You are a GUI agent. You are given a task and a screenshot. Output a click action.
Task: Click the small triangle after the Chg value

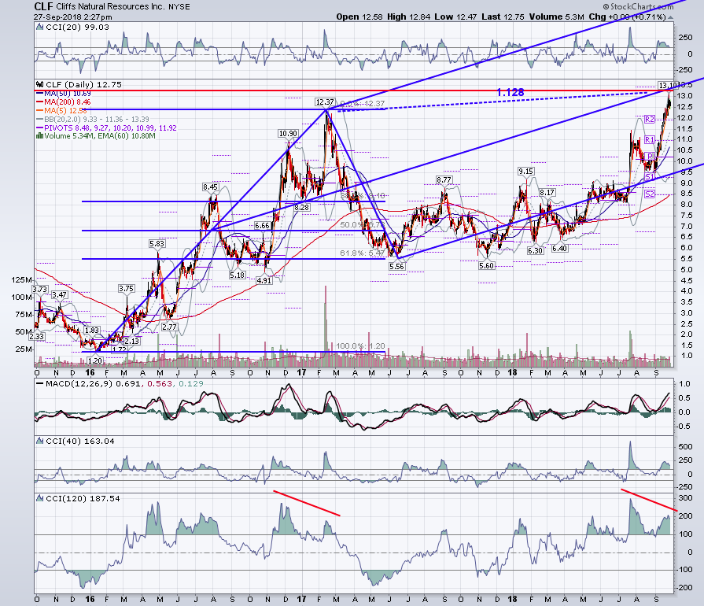(x=670, y=17)
